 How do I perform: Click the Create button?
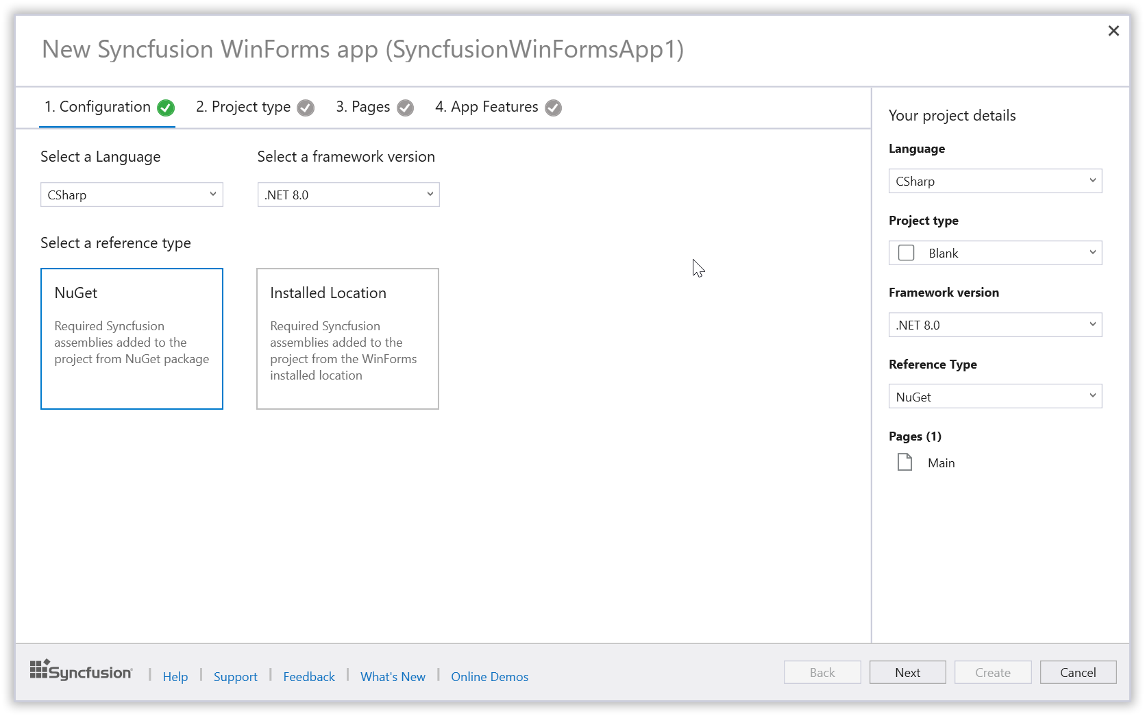pos(993,672)
